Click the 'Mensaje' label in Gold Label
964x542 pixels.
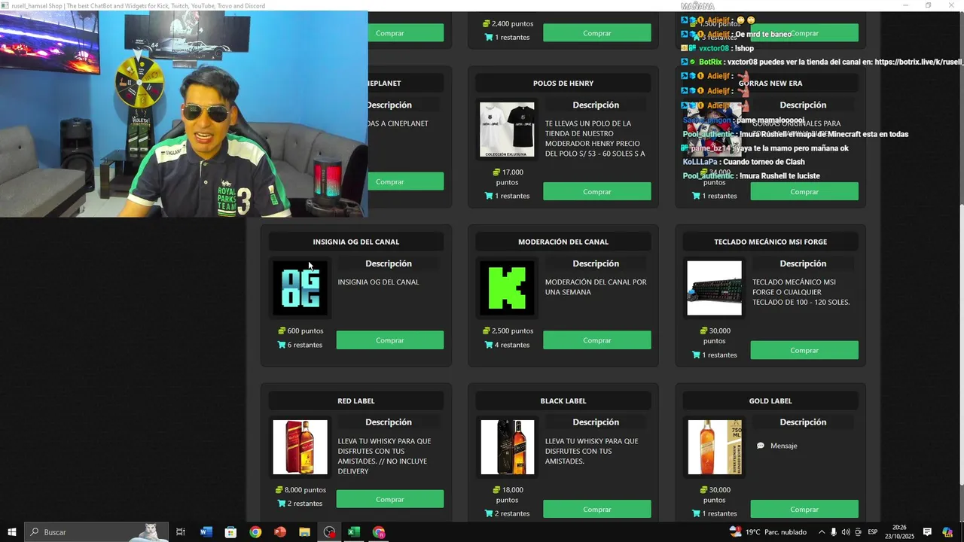784,446
